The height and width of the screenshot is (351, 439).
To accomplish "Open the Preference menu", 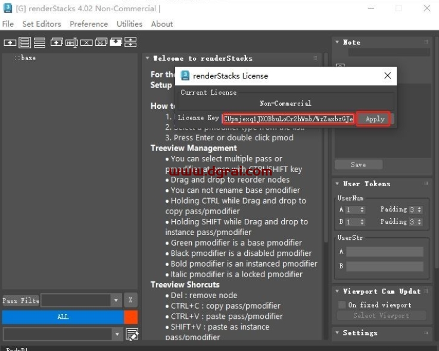I will click(x=89, y=24).
